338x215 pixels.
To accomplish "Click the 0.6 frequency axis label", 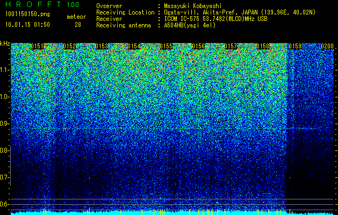I will 4,204.
